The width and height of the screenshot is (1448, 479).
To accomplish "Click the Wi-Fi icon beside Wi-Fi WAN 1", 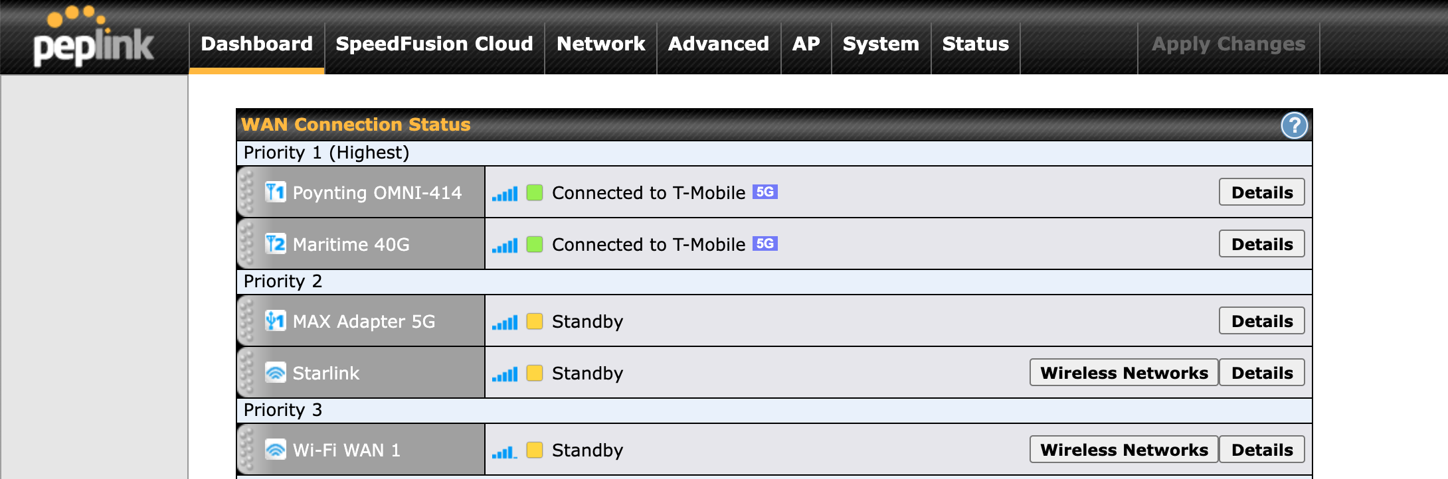I will [276, 449].
